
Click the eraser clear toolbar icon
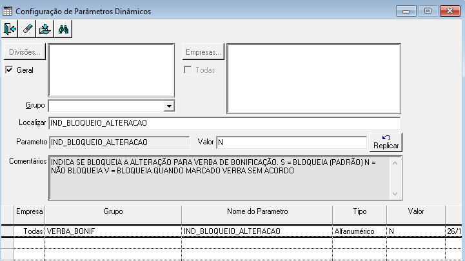click(x=27, y=29)
